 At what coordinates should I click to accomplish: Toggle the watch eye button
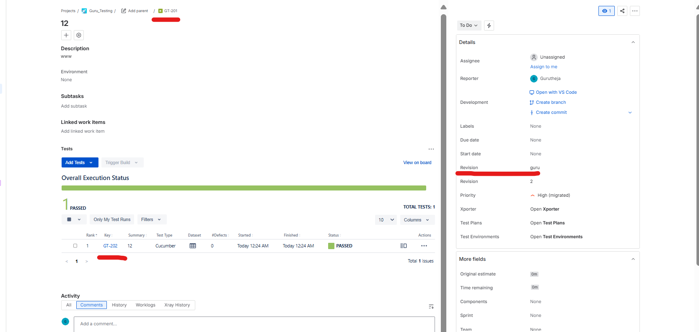coord(606,11)
